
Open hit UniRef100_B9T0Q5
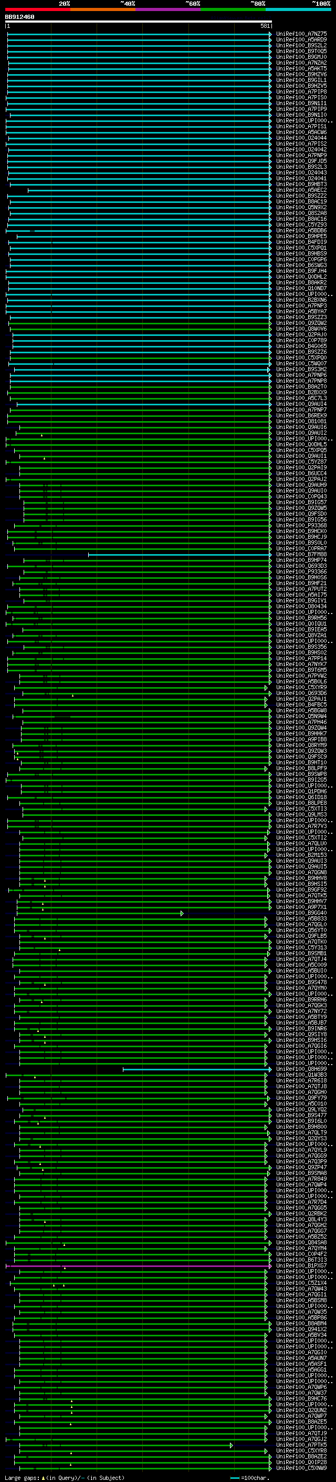(x=301, y=51)
